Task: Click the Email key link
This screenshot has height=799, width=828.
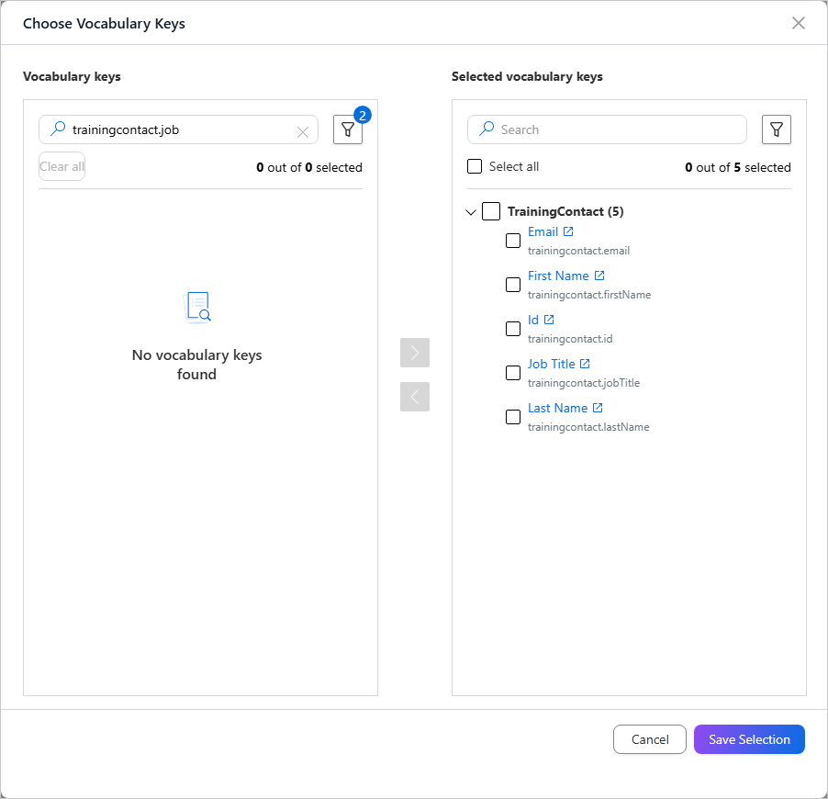Action: coord(543,232)
